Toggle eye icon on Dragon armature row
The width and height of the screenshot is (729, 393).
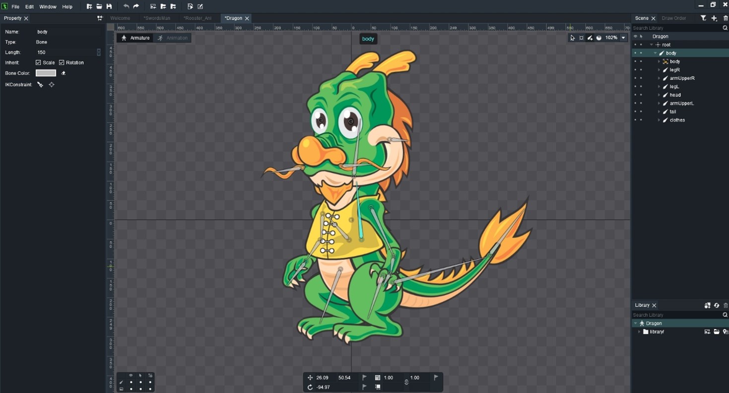pos(635,36)
